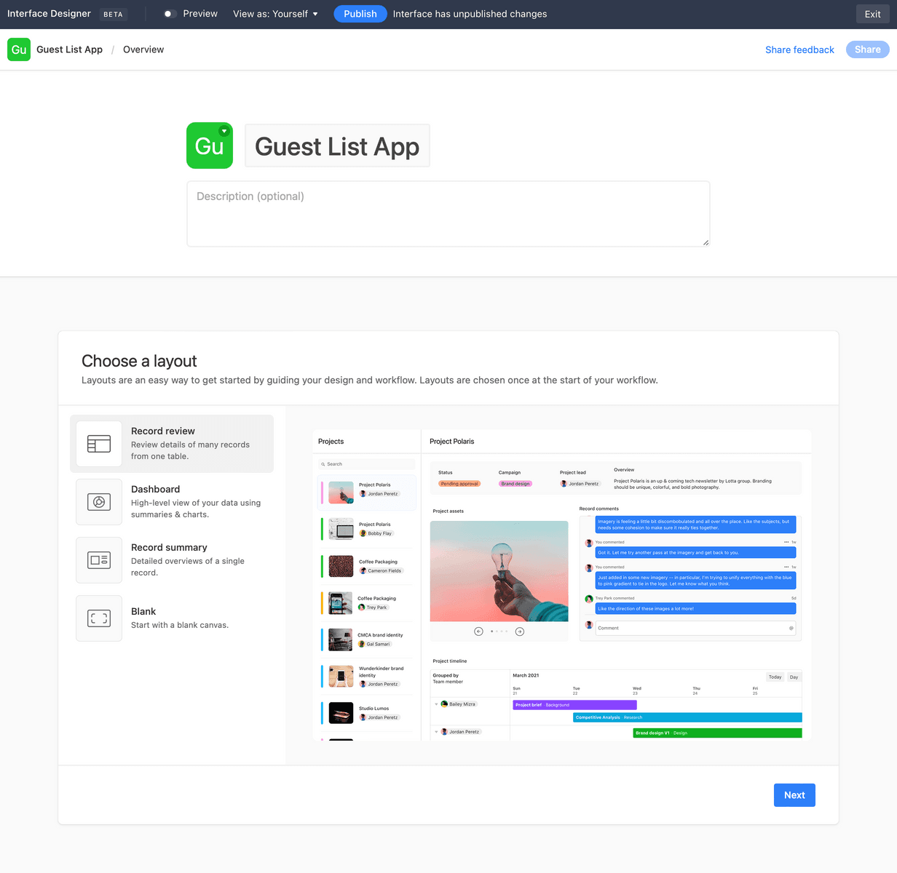
Task: Select the Record review layout icon
Action: point(99,444)
